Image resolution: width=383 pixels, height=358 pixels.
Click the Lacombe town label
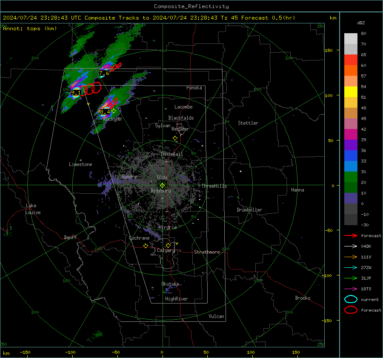(x=183, y=107)
